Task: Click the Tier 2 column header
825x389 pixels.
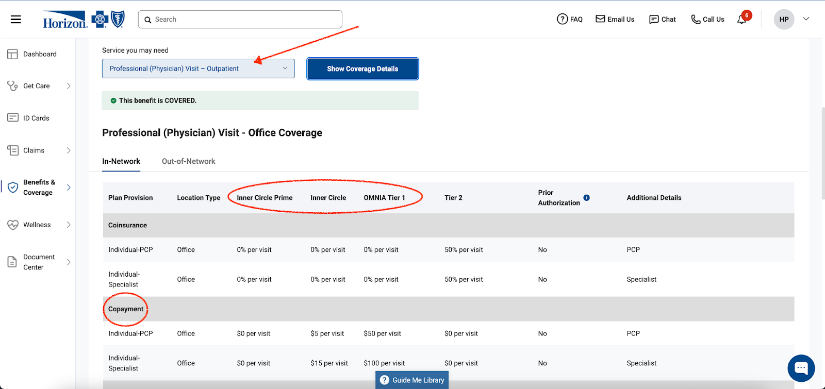Action: click(x=453, y=198)
